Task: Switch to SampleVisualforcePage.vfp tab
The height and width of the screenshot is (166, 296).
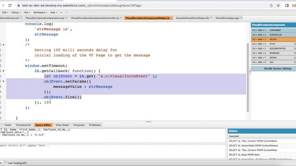Action: 192,18
